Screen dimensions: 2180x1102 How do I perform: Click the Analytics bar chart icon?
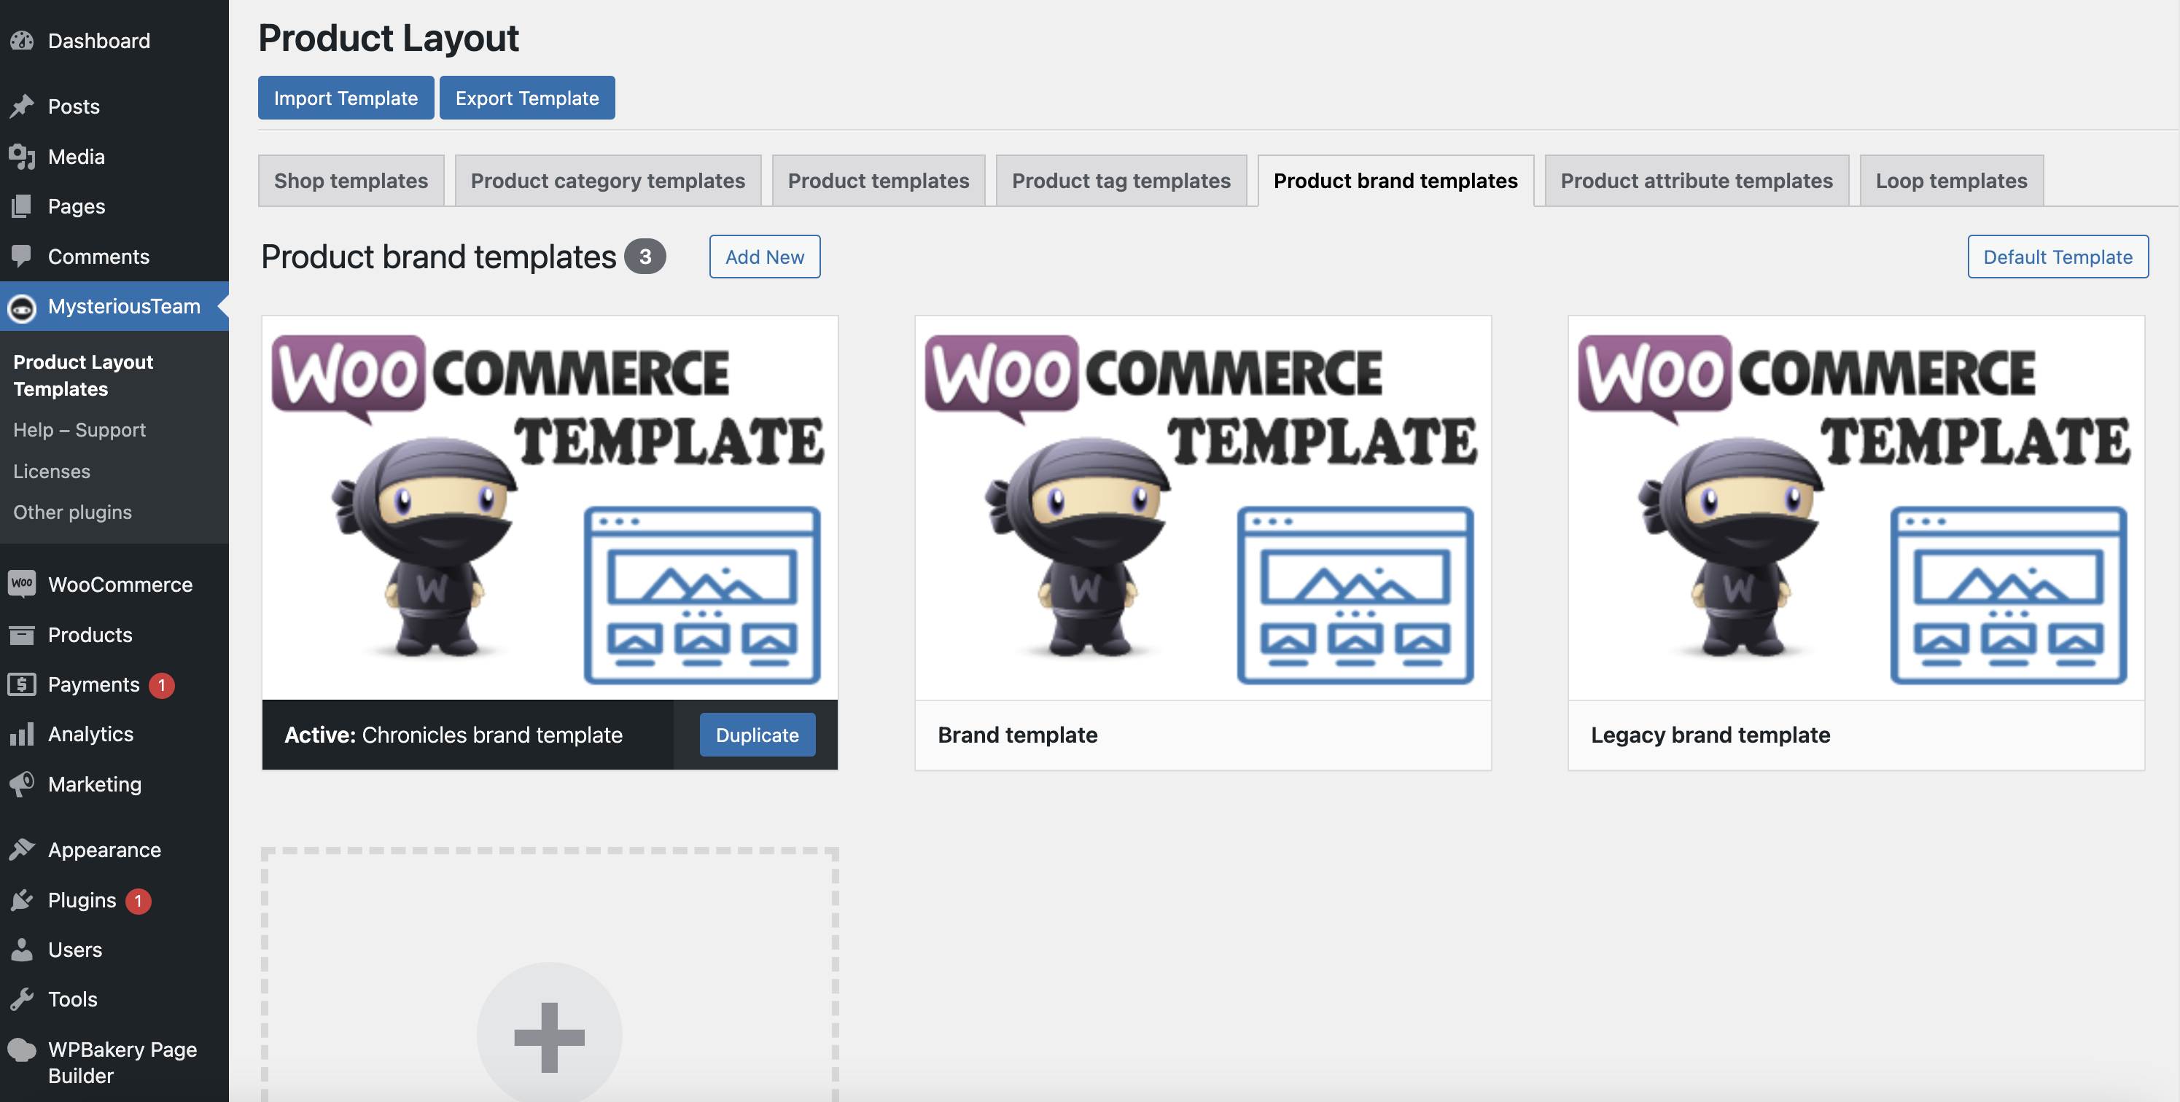(x=22, y=733)
